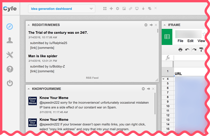Open [comments] under the Ralphie25 post
210x136 pixels.
click(x=46, y=48)
